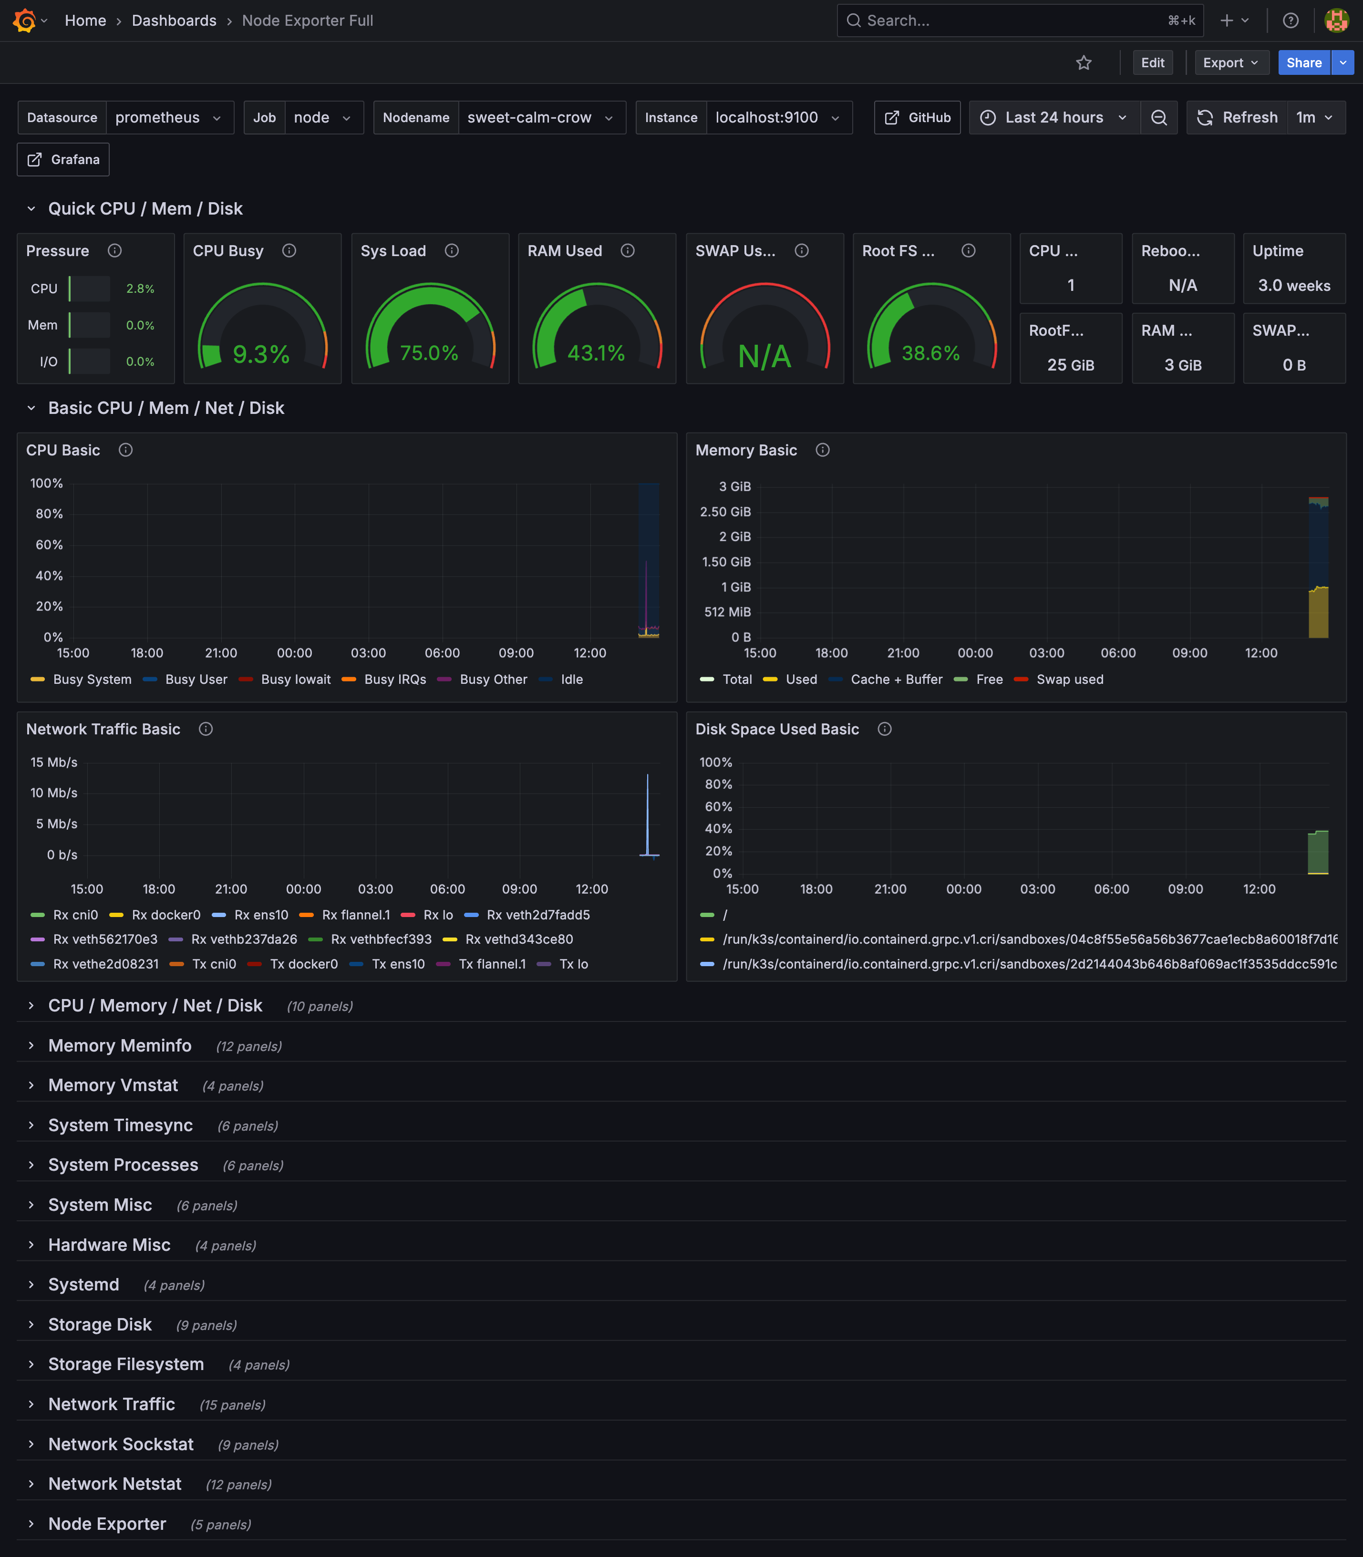Click the user avatar icon
The image size is (1363, 1557).
coord(1336,21)
